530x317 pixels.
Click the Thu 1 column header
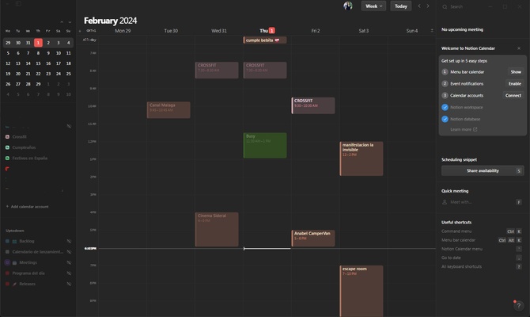point(267,31)
